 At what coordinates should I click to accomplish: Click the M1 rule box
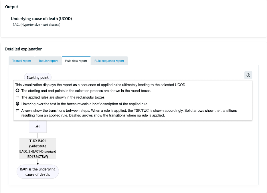37,126
